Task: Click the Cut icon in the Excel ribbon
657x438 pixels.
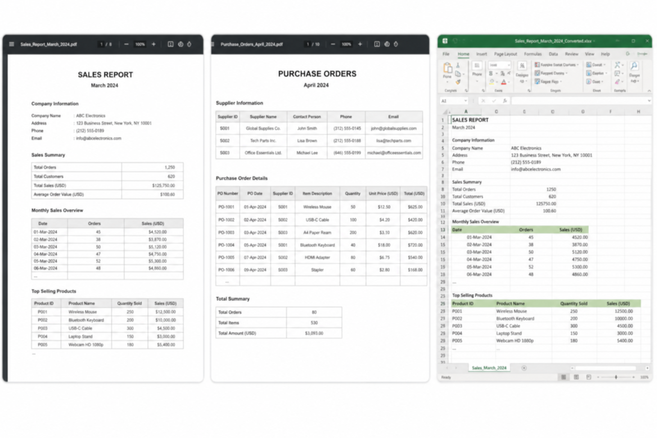Action: tap(458, 65)
